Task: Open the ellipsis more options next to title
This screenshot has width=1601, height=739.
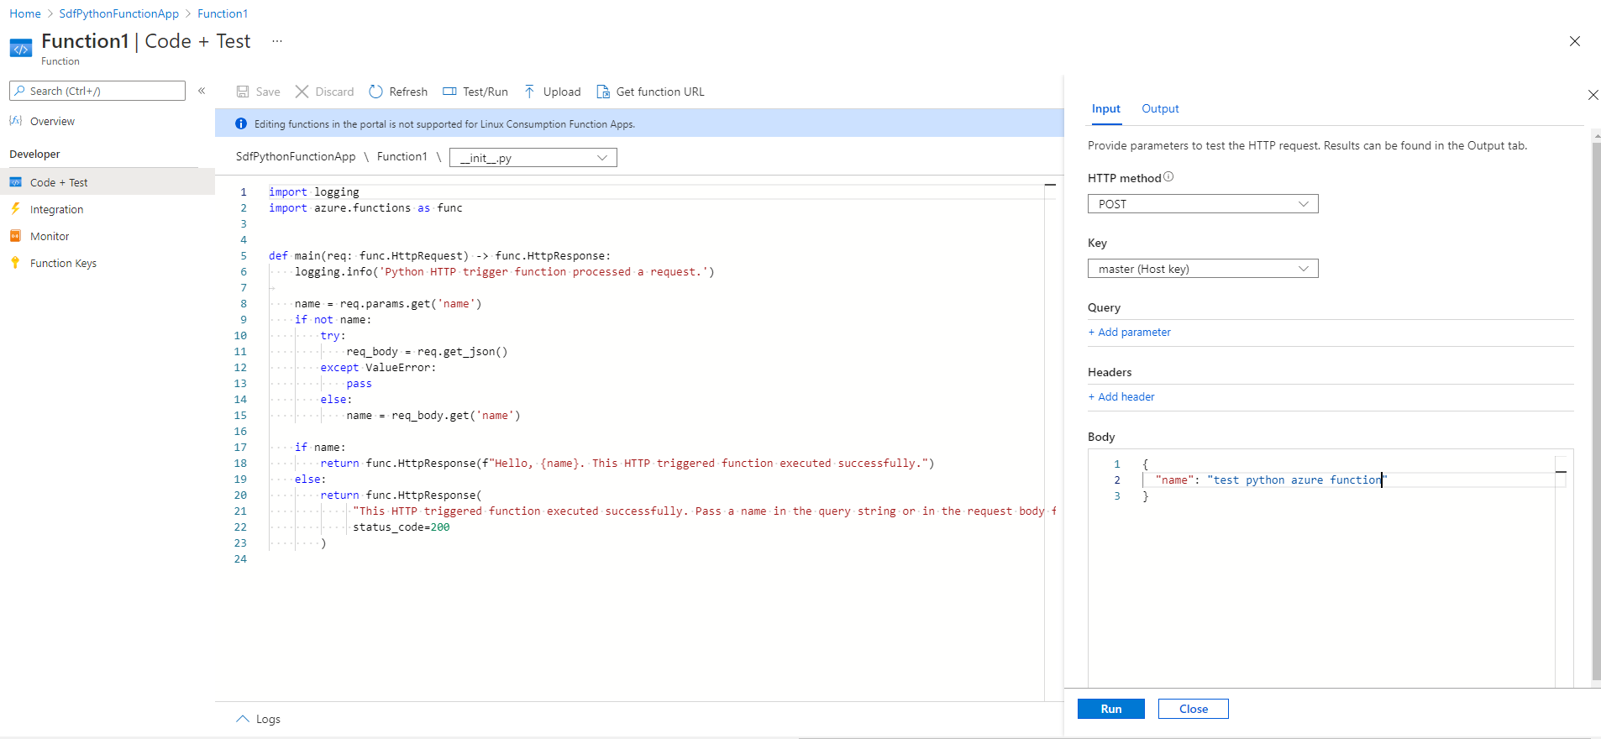Action: point(277,41)
